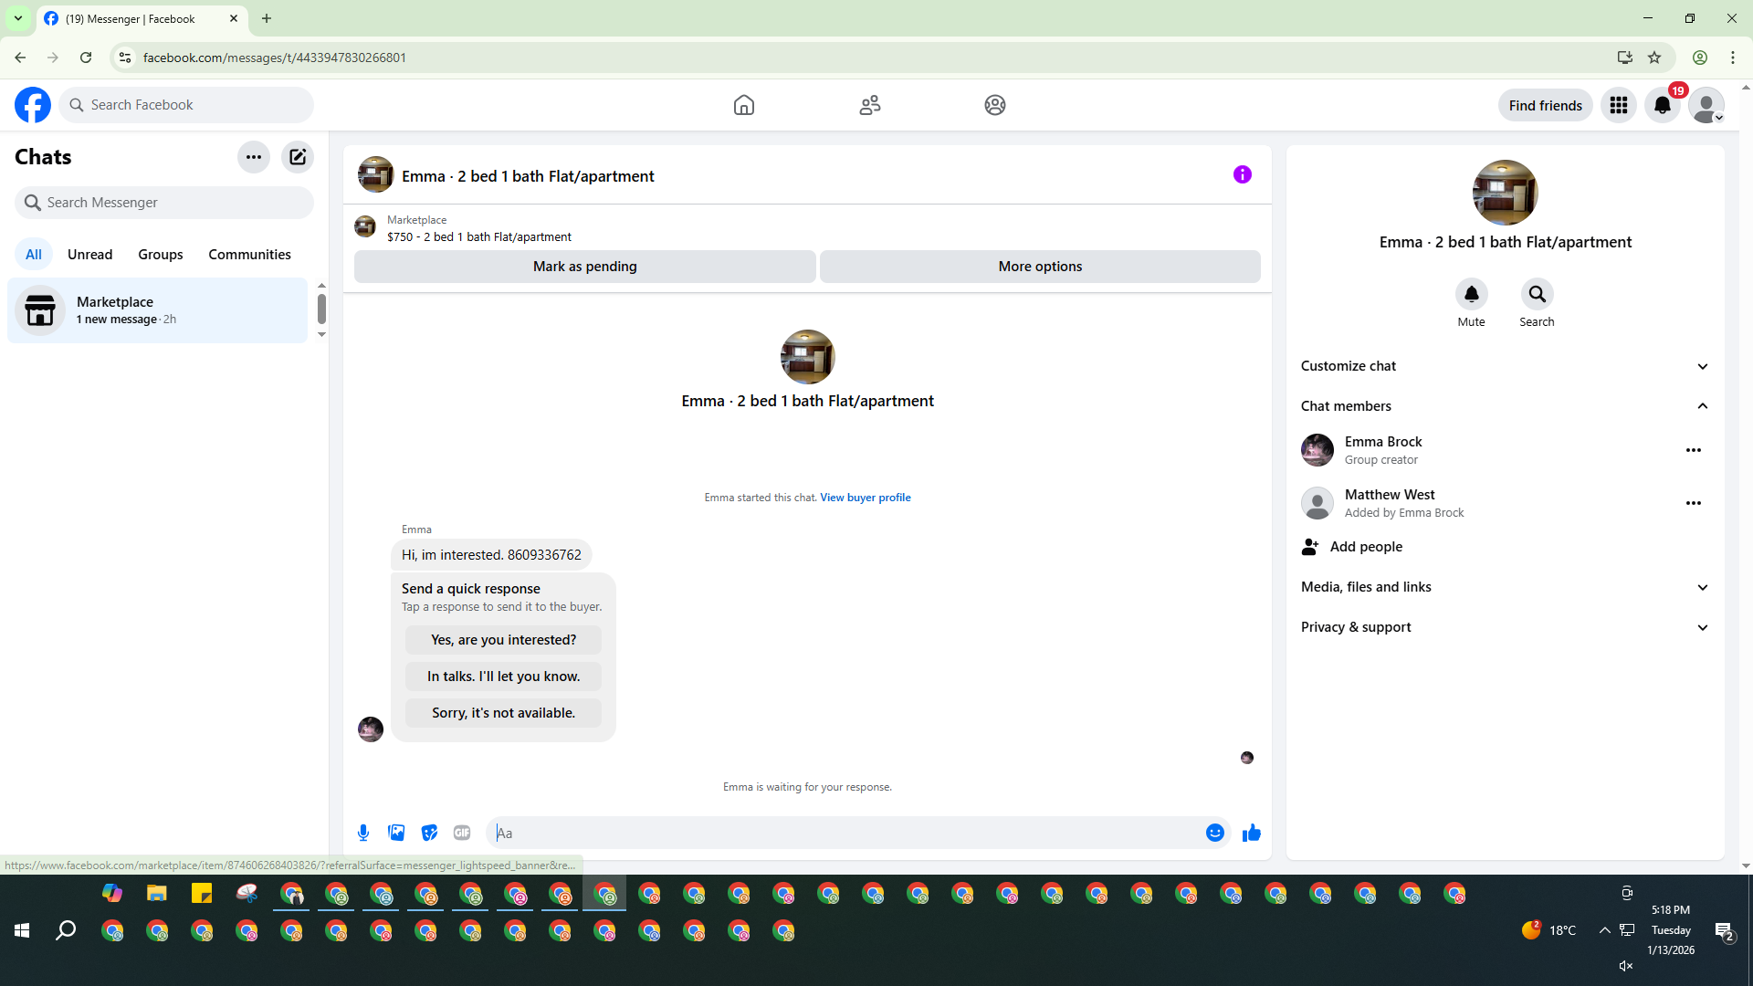Send a thumbs-up like
Image resolution: width=1753 pixels, height=986 pixels.
[x=1251, y=833]
